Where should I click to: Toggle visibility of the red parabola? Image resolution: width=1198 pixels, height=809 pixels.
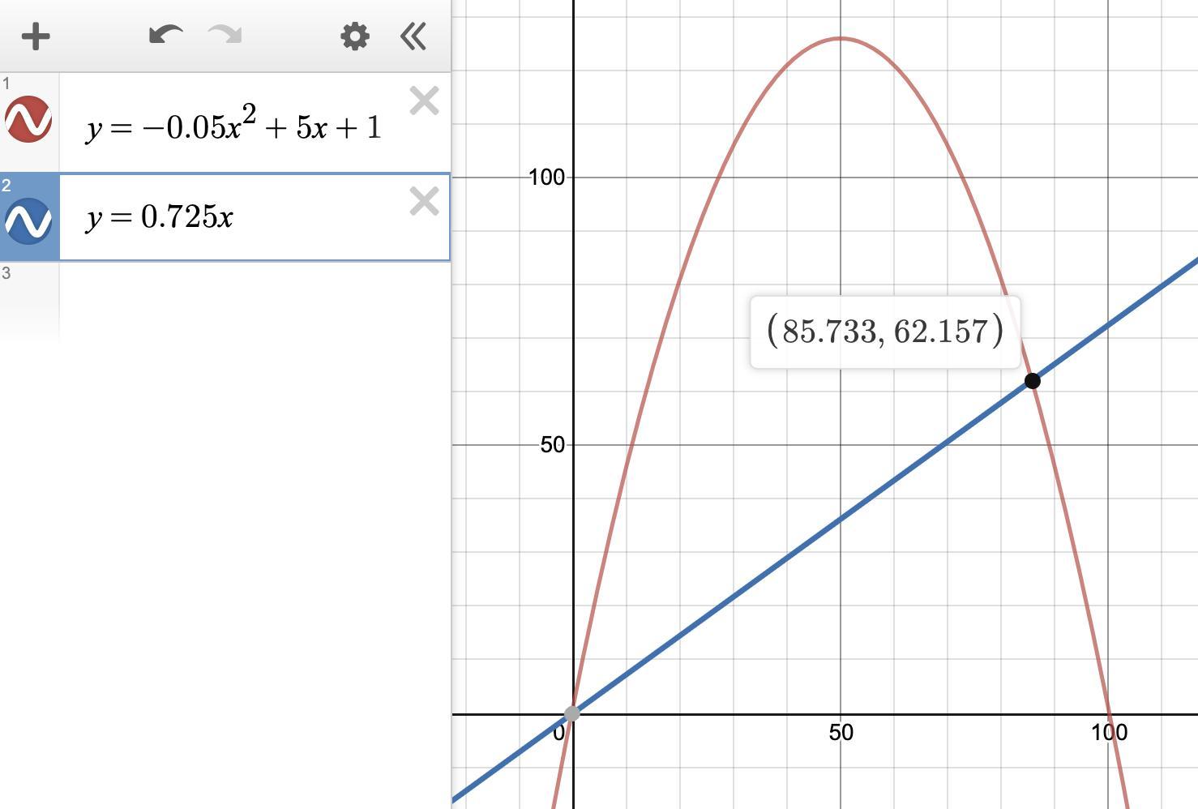coord(28,119)
